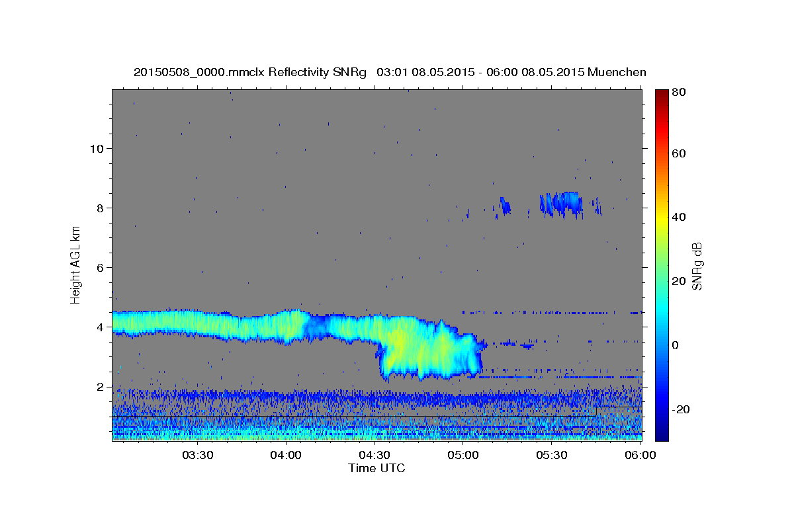Click the high cirrus cloud patch at 8 km
The height and width of the screenshot is (529, 794).
560,204
